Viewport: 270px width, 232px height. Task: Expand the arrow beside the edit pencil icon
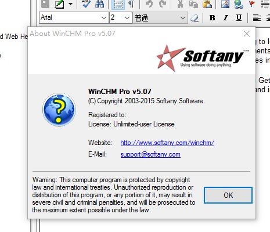(x=70, y=3)
